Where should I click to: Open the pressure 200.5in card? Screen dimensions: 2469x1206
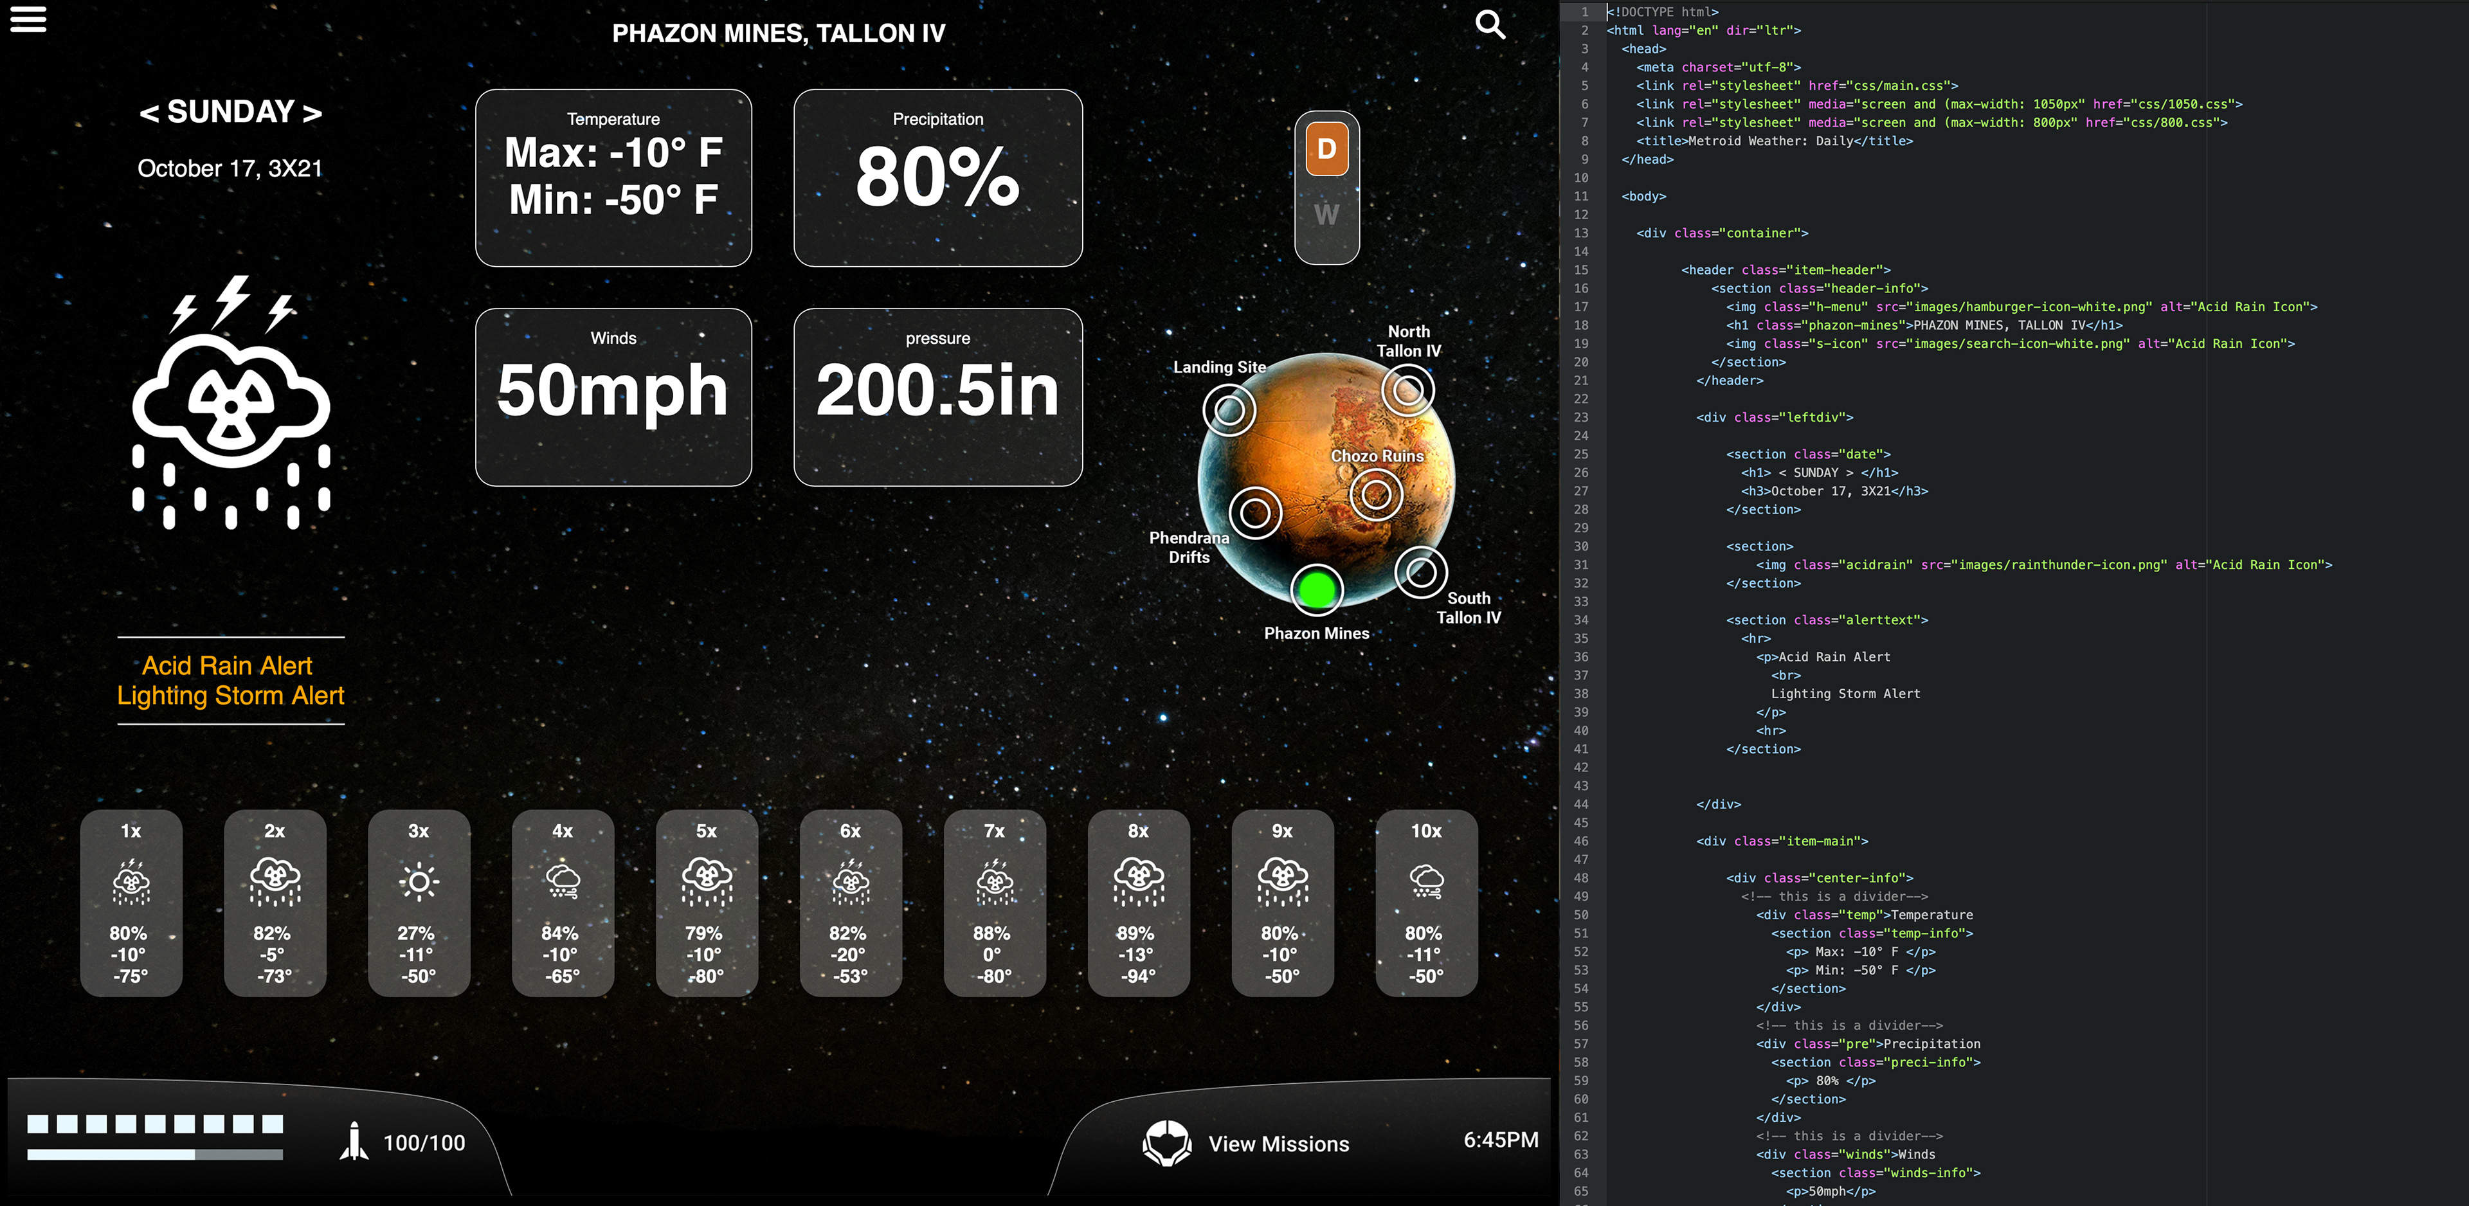click(938, 397)
